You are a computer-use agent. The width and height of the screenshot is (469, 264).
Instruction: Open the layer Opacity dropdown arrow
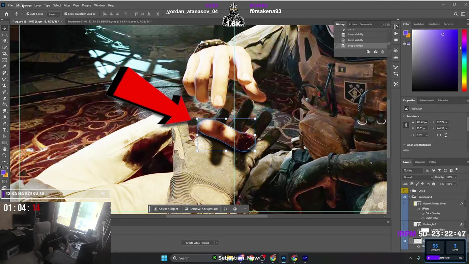click(x=455, y=177)
